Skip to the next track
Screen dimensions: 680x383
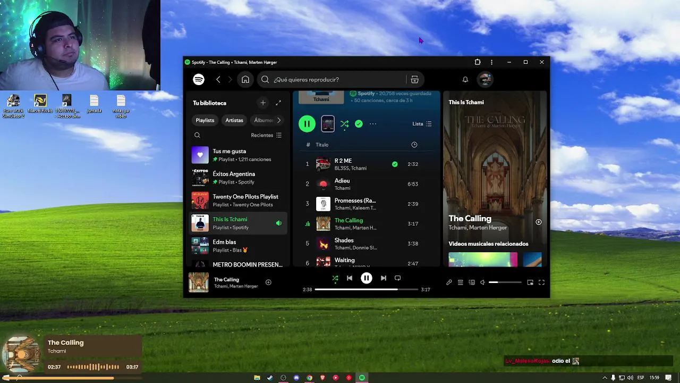(384, 278)
